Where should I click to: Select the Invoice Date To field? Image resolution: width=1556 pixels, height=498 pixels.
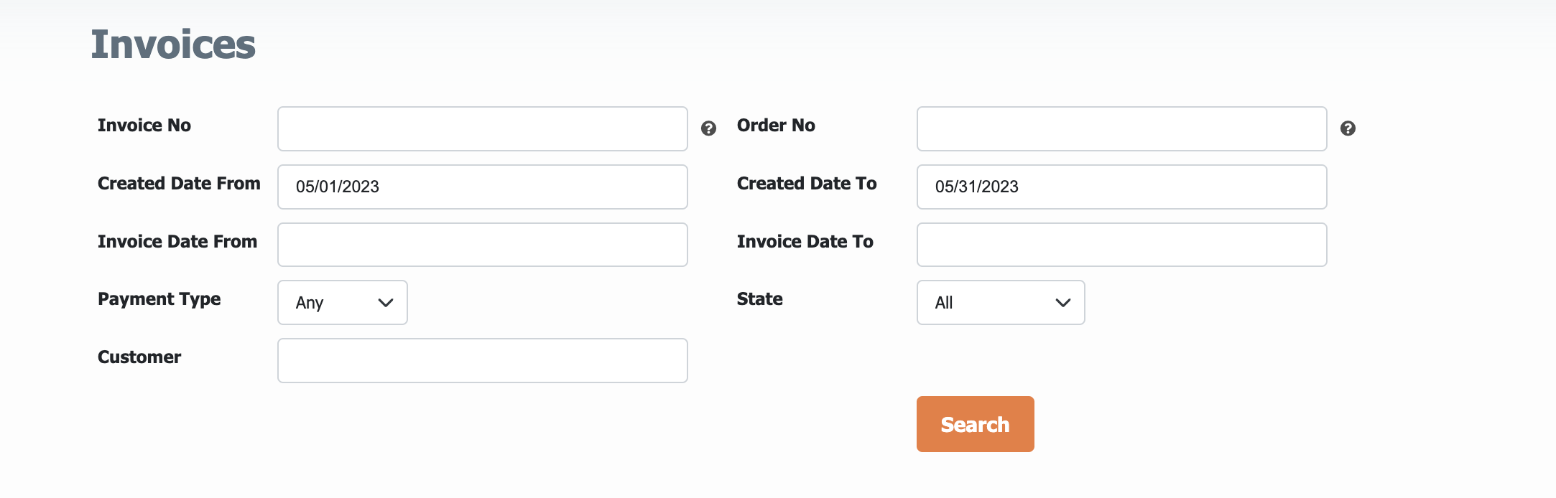click(1122, 245)
